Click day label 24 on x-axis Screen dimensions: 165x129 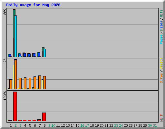point(121,125)
